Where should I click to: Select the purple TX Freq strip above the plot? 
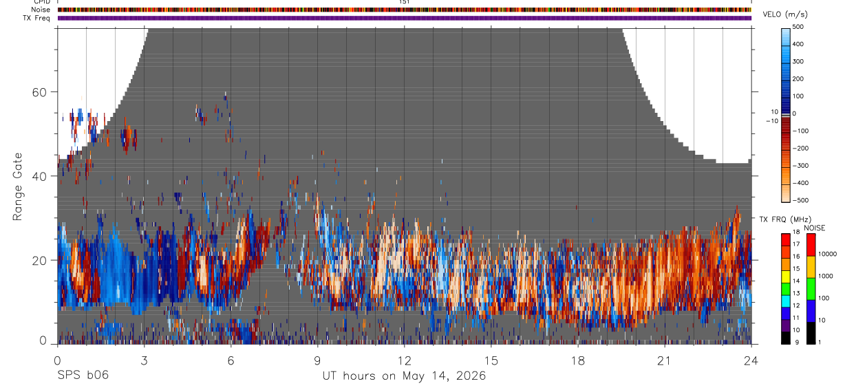pos(404,18)
